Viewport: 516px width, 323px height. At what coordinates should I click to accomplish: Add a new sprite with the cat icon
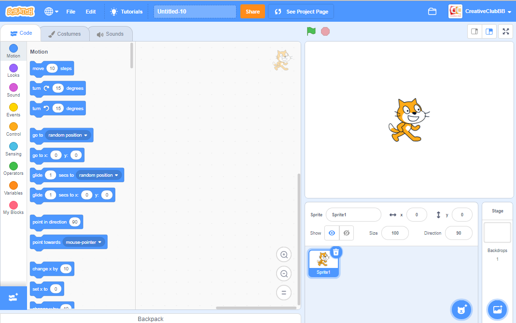click(461, 309)
